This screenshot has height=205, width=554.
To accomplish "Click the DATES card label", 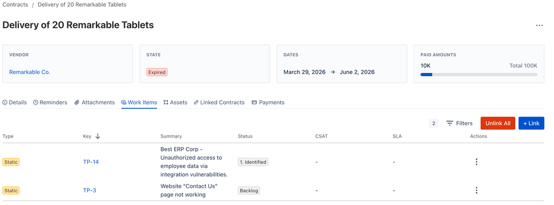I will 291,55.
